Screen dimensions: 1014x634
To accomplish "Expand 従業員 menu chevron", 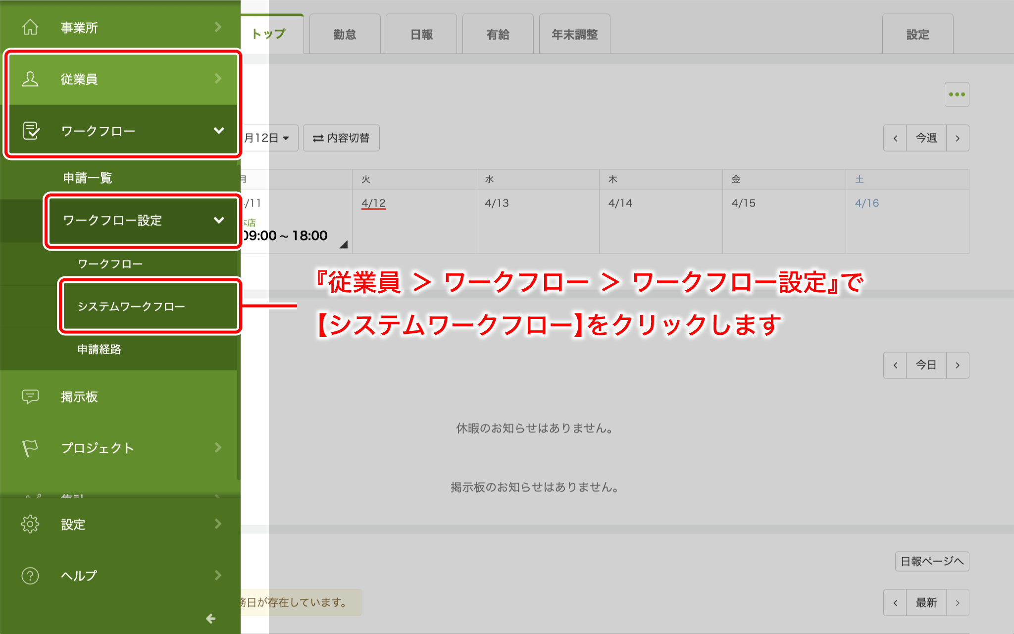I will 218,78.
